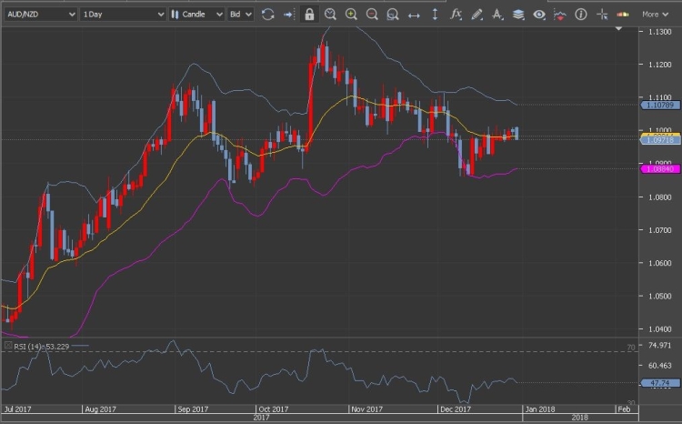The height and width of the screenshot is (424, 682).
Task: Click the refresh chart icon
Action: coord(267,15)
